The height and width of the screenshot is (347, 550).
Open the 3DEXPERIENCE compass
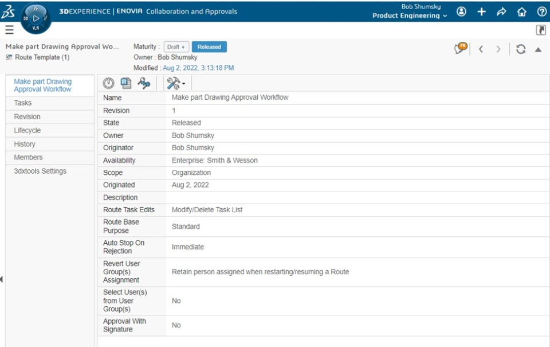36,18
